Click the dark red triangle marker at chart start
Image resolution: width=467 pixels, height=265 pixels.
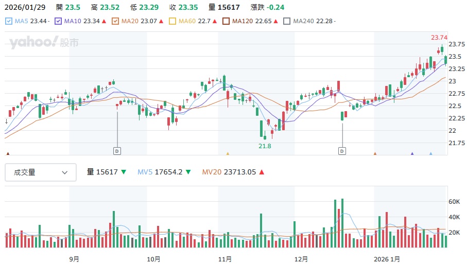point(8,153)
